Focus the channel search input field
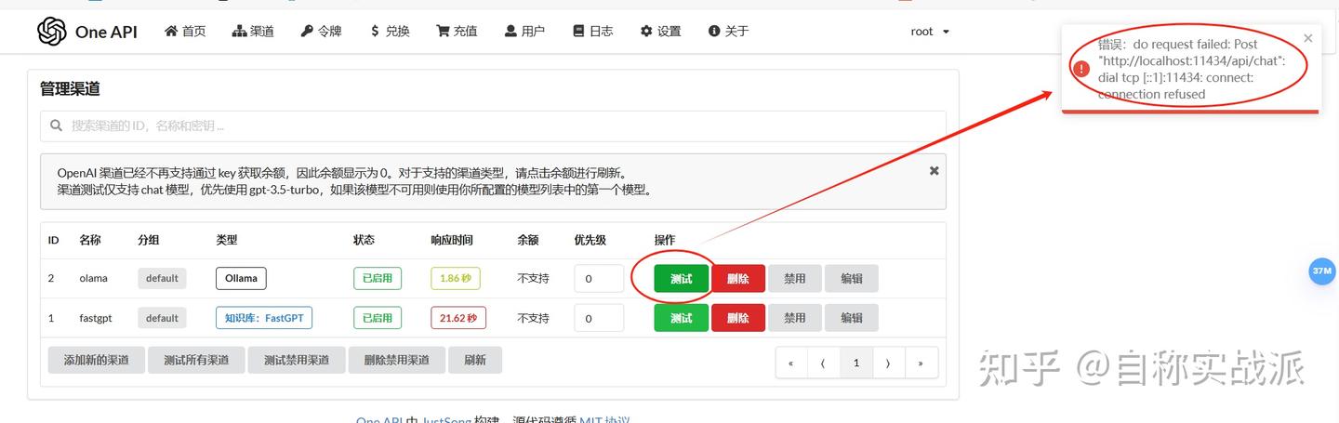 493,126
